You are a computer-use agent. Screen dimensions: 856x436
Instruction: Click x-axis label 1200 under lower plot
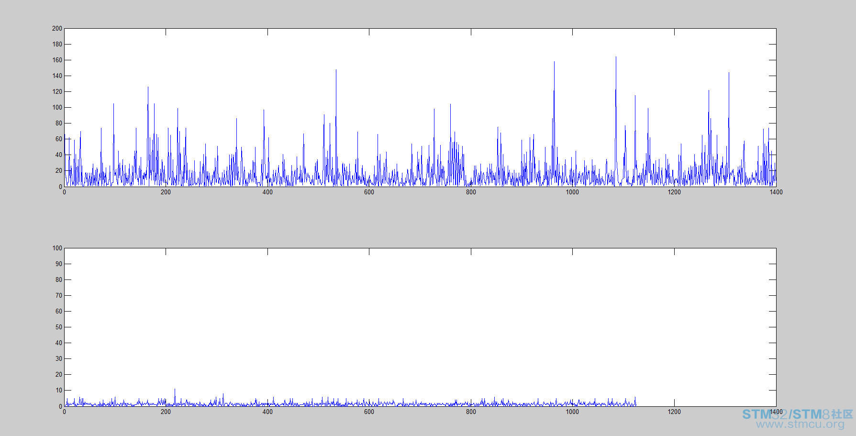[x=674, y=412]
